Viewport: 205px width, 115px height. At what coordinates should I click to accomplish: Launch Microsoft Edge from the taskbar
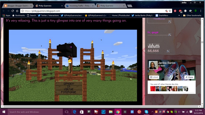click(x=75, y=112)
